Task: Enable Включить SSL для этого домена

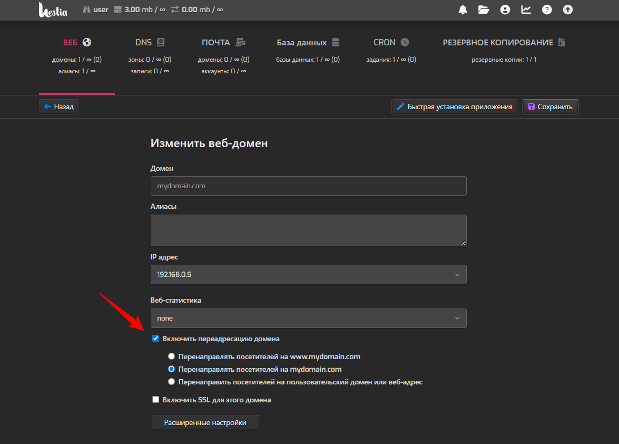Action: tap(155, 400)
